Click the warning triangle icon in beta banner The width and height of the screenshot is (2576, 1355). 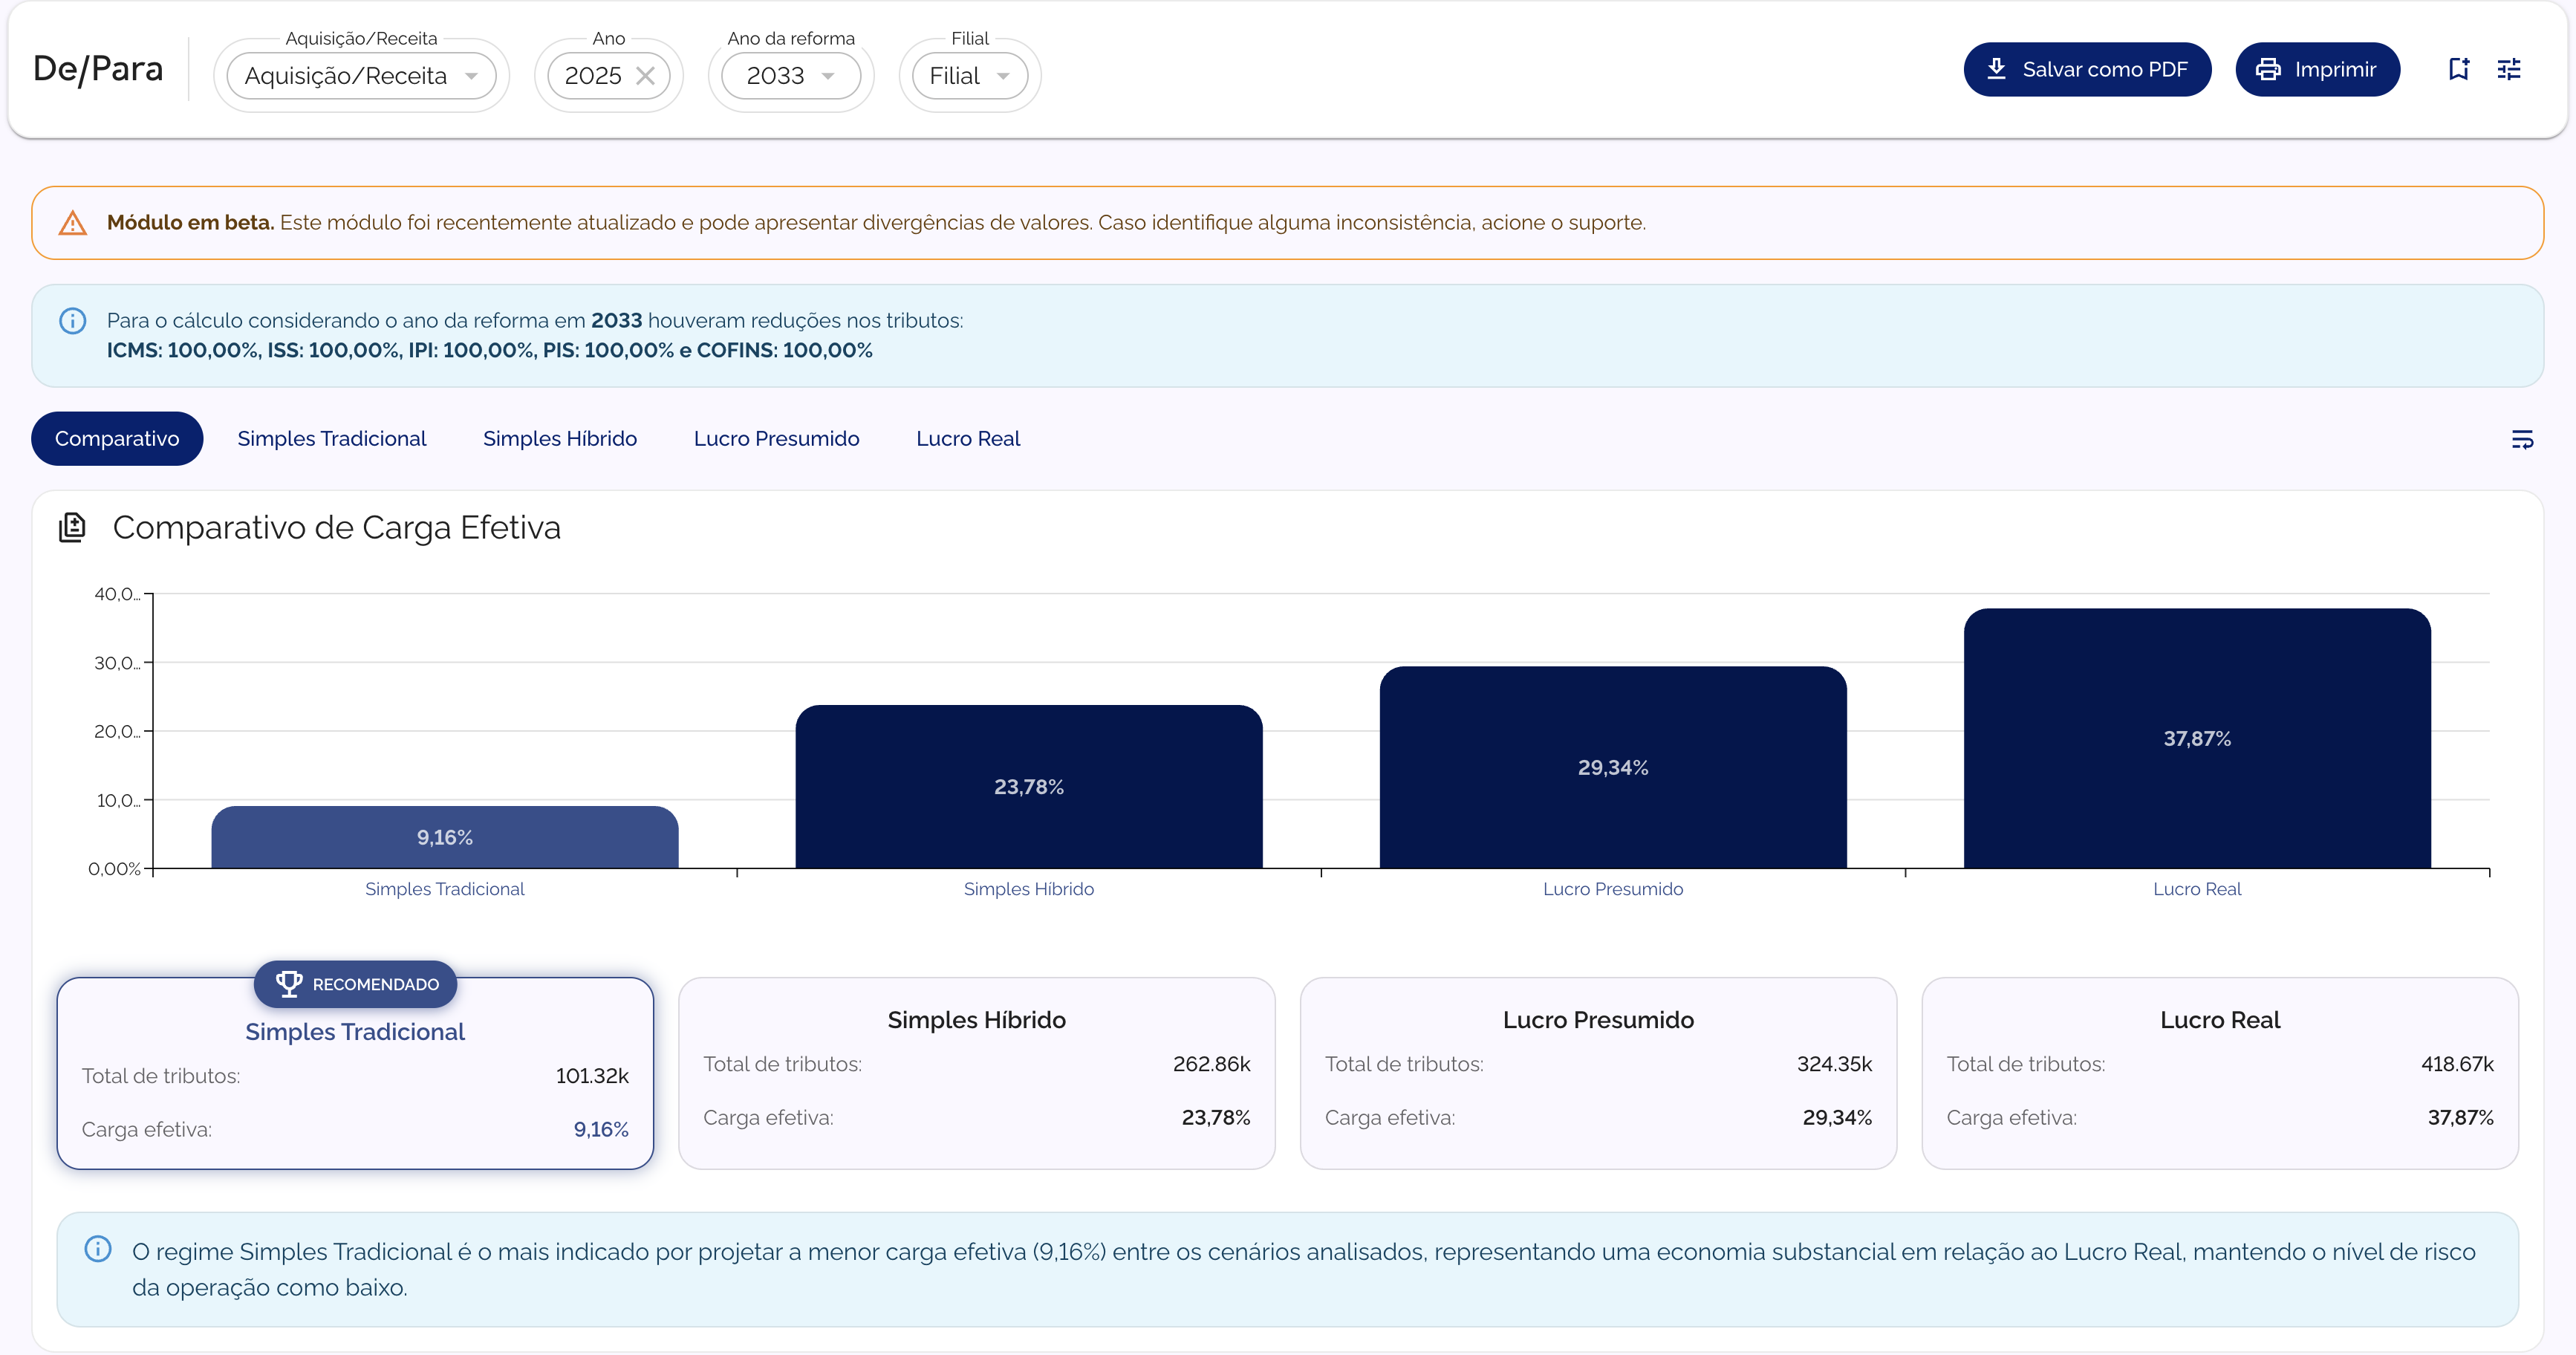point(73,223)
